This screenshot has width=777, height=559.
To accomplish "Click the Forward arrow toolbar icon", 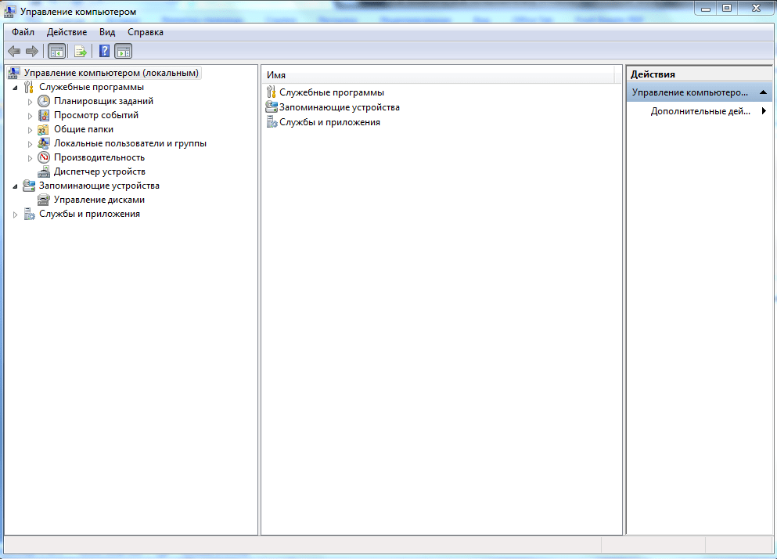I will coord(32,52).
